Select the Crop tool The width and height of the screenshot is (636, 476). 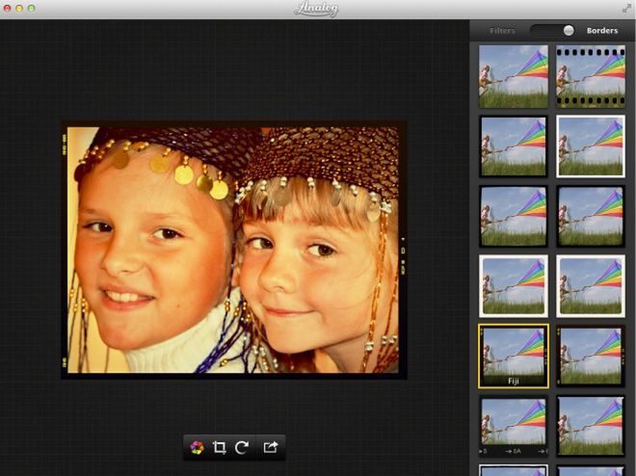tap(220, 447)
